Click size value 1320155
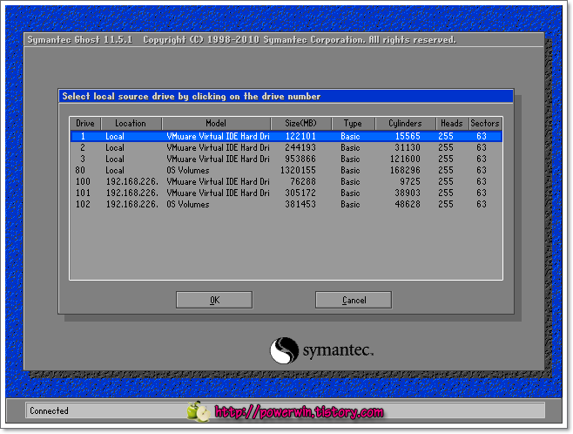Image resolution: width=573 pixels, height=434 pixels. pyautogui.click(x=298, y=171)
